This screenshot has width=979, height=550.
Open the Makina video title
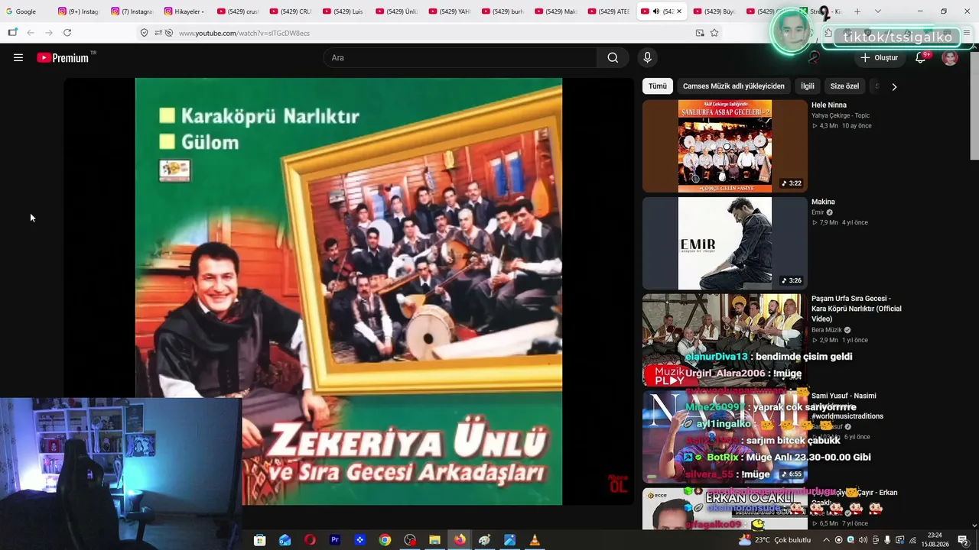point(823,202)
